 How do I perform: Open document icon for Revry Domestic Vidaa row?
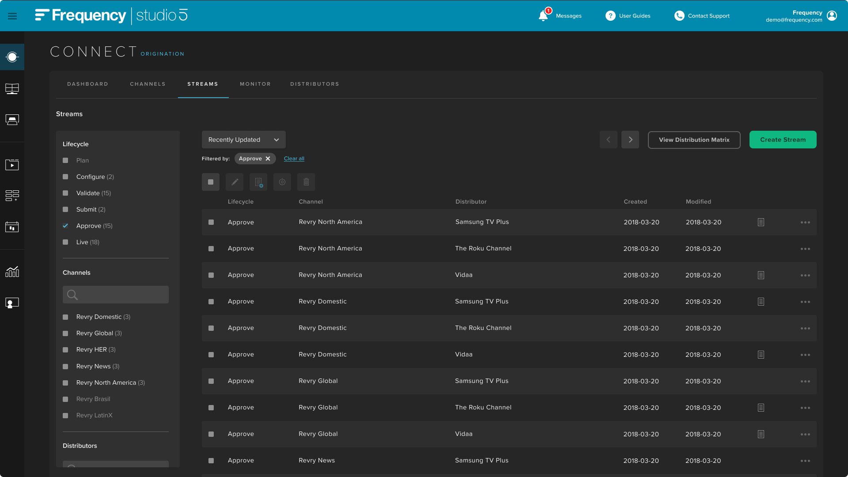tap(761, 355)
